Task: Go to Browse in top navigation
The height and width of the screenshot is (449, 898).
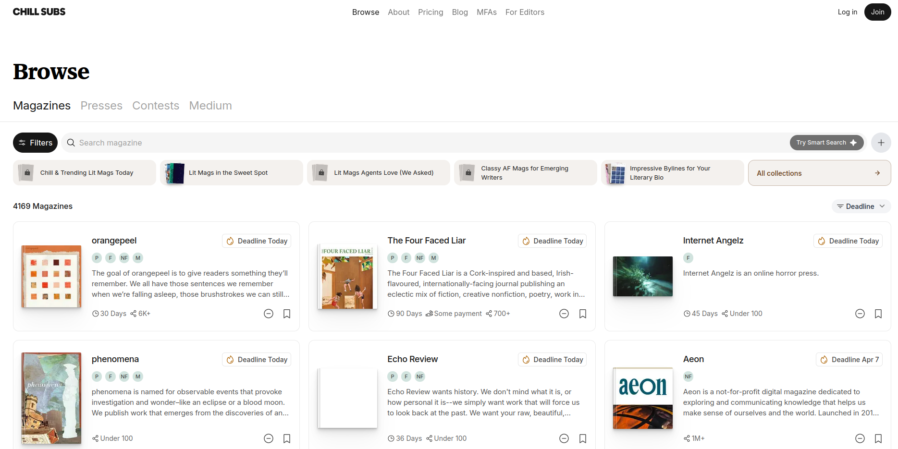Action: (366, 12)
